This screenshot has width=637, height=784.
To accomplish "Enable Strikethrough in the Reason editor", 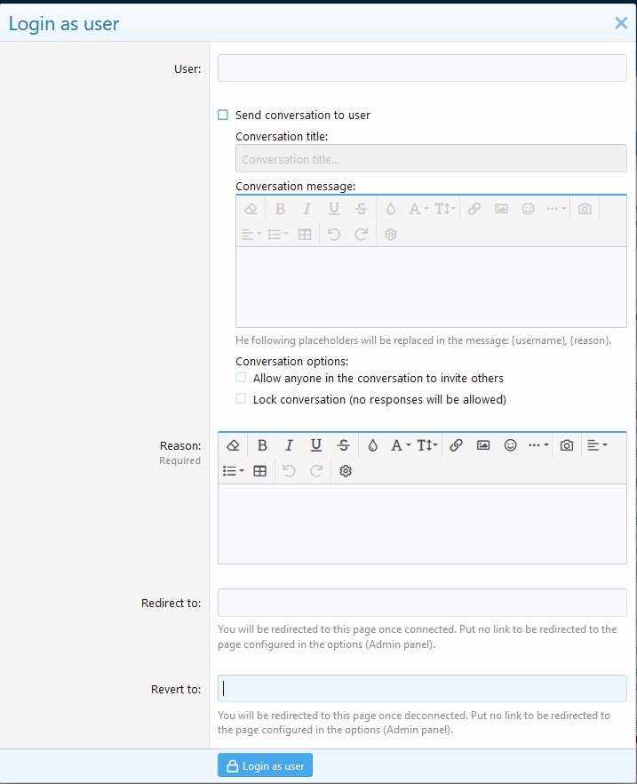I will pyautogui.click(x=343, y=445).
